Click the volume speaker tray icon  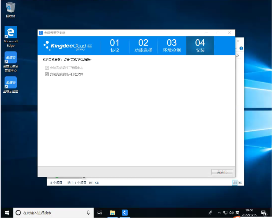coord(231,213)
